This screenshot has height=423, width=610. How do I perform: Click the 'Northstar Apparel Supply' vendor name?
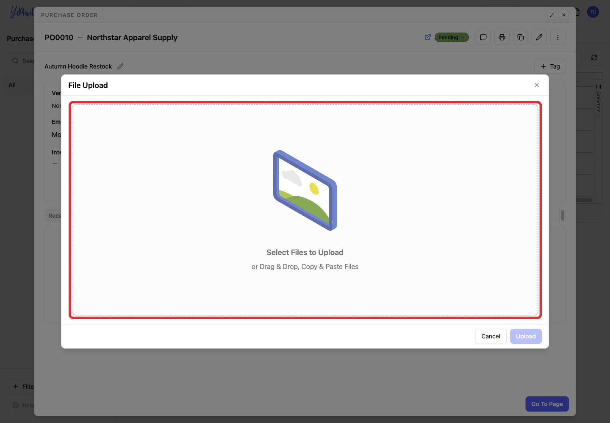point(132,38)
